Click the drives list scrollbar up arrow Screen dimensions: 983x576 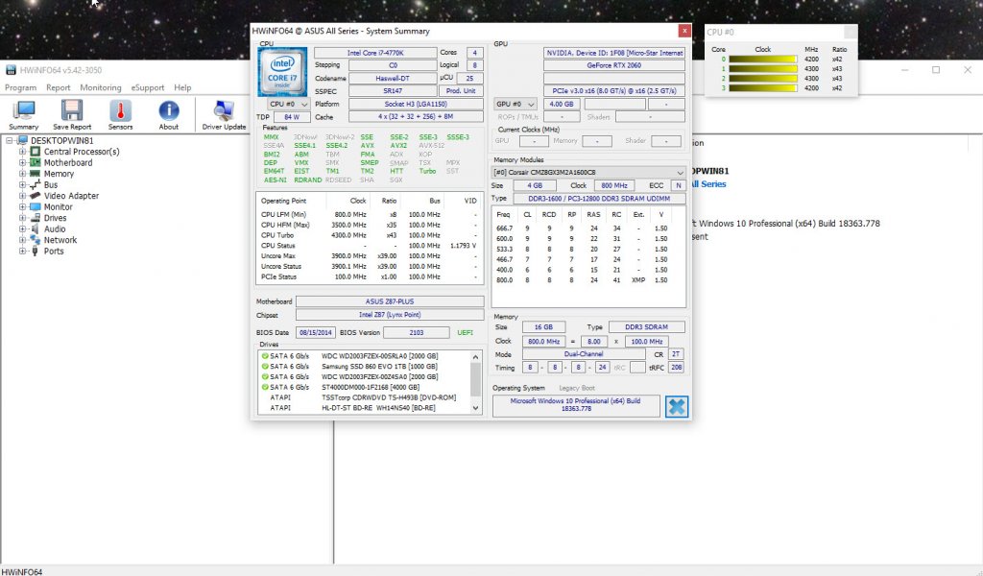[x=475, y=356]
